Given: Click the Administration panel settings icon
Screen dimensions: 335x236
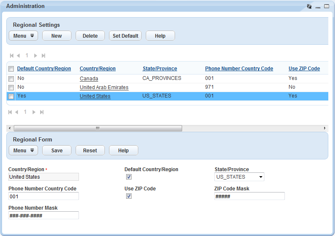Looking at the screenshot, I should click(x=309, y=6).
